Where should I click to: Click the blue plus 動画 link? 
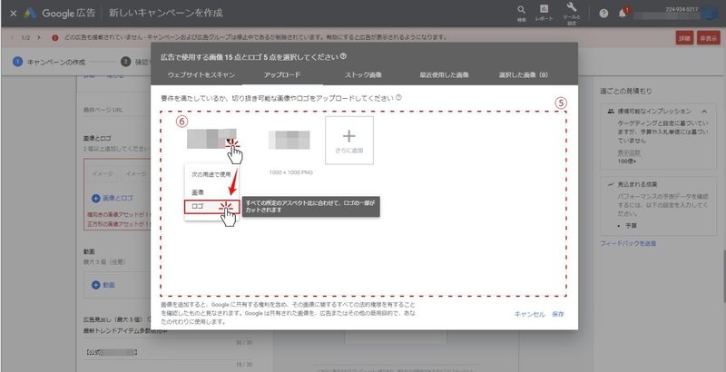(103, 285)
